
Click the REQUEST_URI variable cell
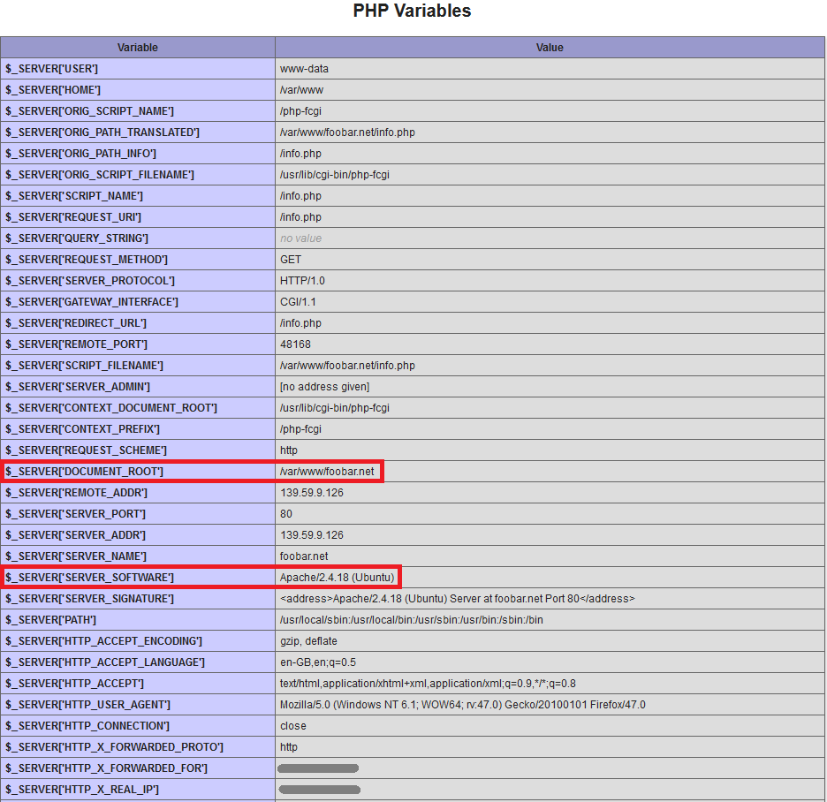point(138,217)
